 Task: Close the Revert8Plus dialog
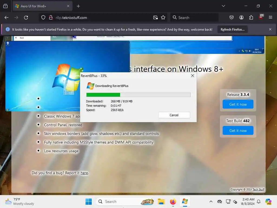[x=193, y=76]
